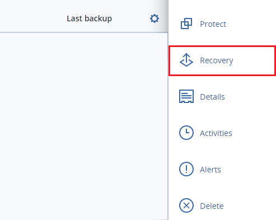The height and width of the screenshot is (220, 276).
Task: Click the Alerts exclamation mark icon
Action: [186, 169]
